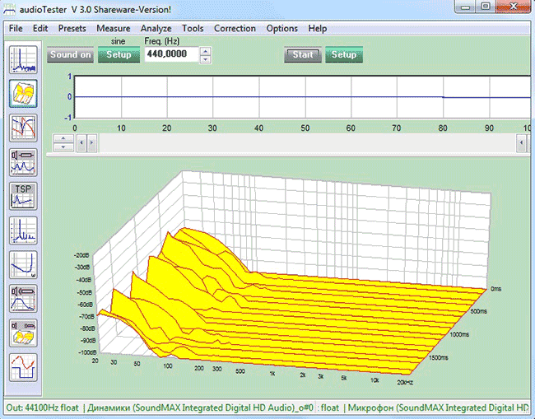This screenshot has height=419, width=535.
Task: Click the Микрофон input device status text
Action: pos(439,407)
